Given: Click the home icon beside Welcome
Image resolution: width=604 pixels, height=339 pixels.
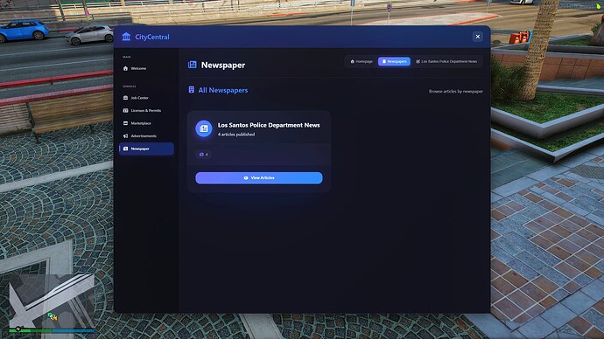Looking at the screenshot, I should (x=125, y=68).
